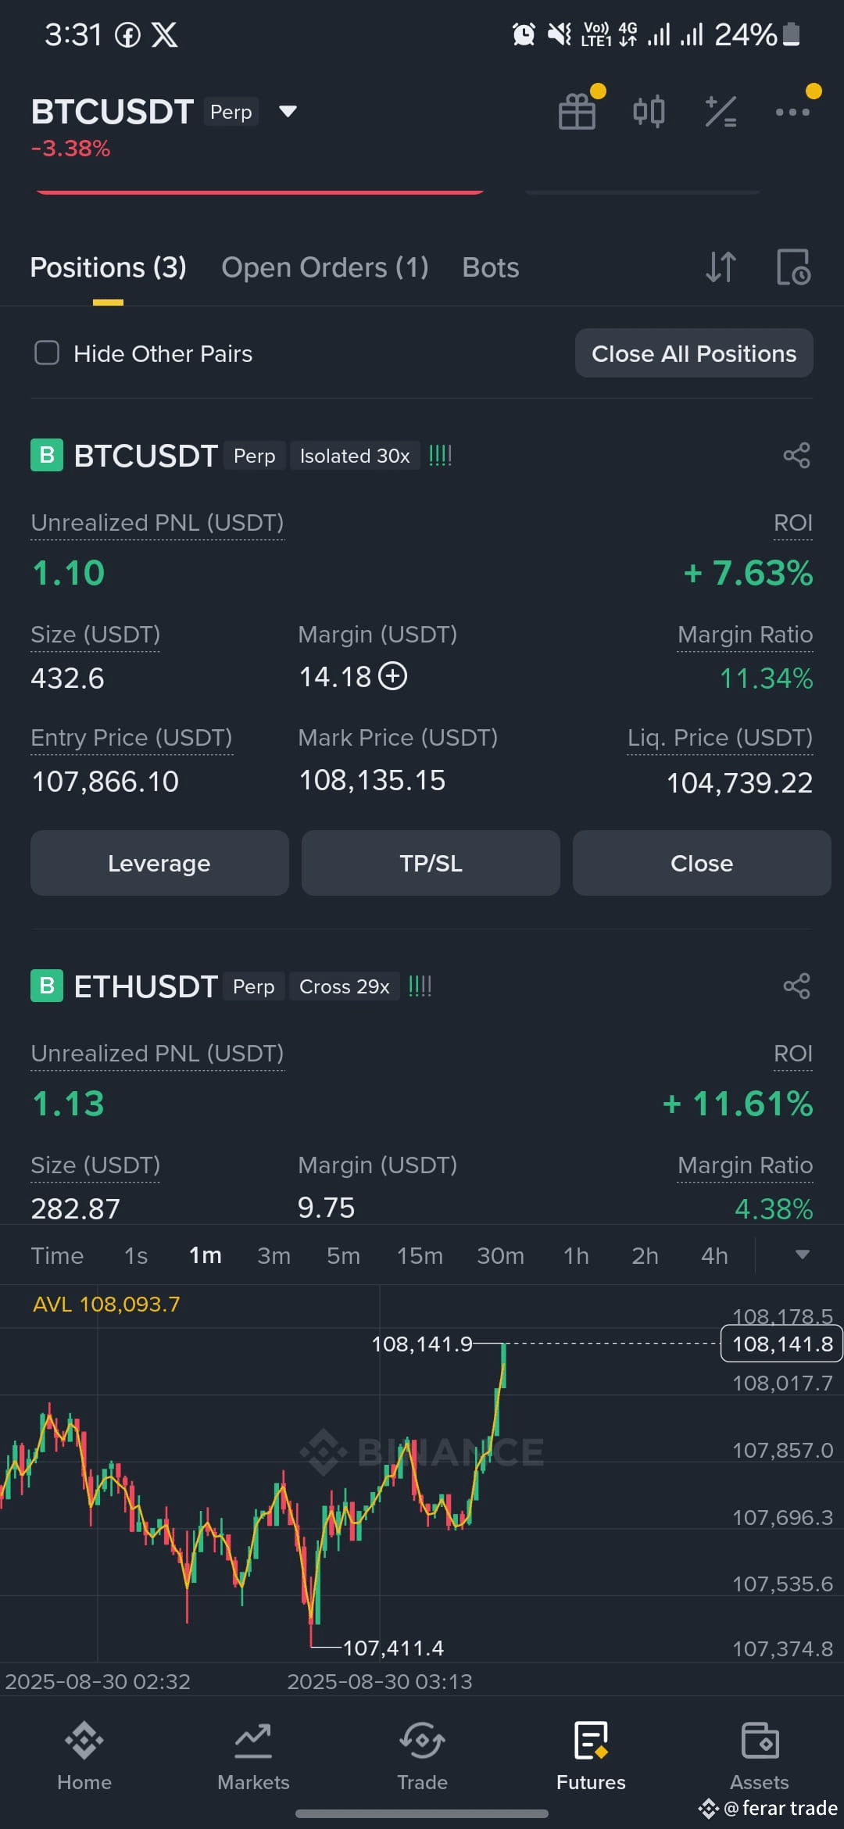
Task: Adjust Leverage for the BTCUSDT position
Action: (159, 863)
